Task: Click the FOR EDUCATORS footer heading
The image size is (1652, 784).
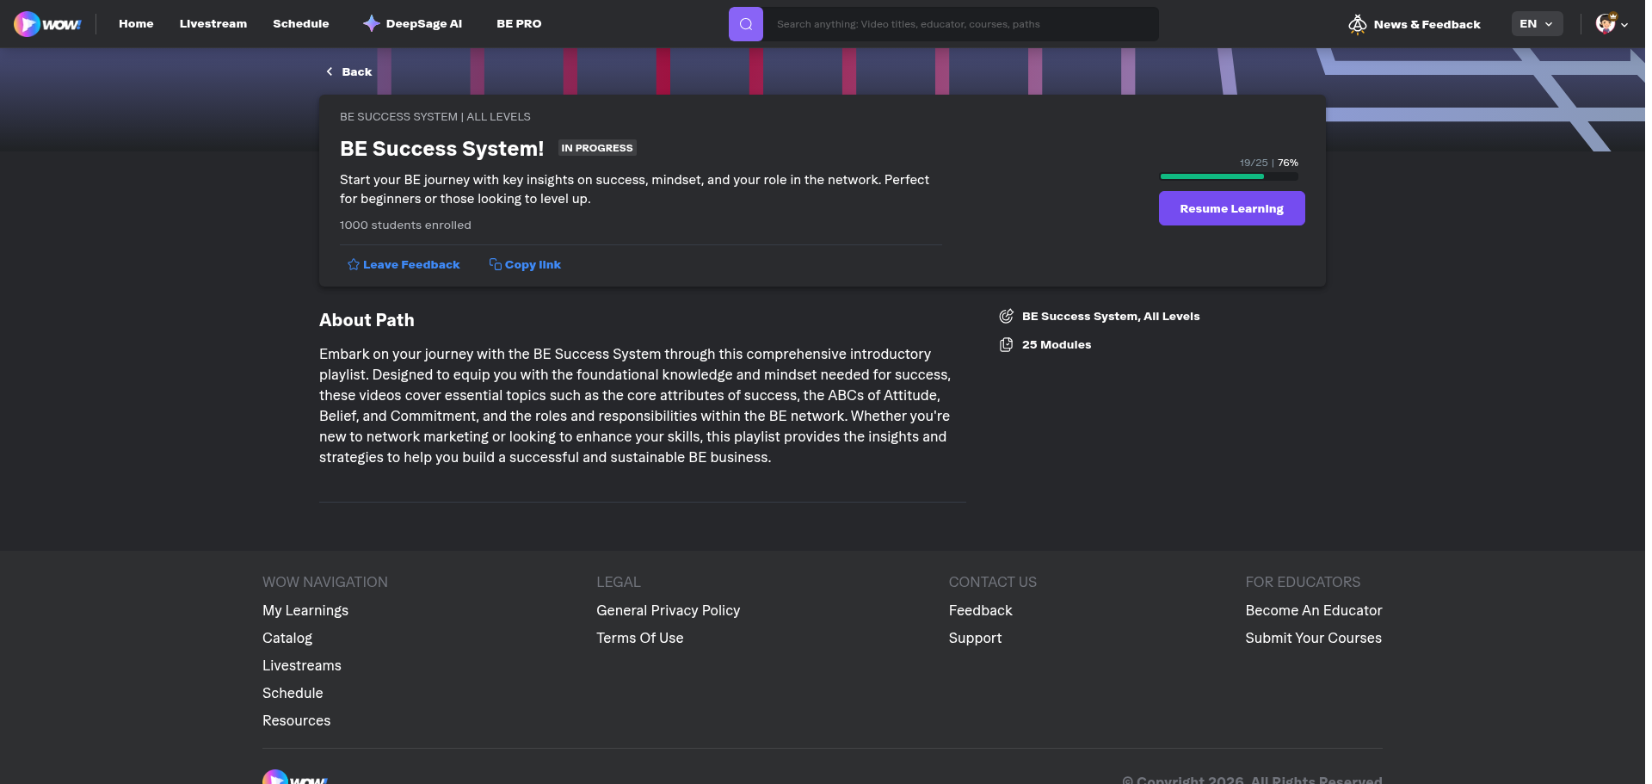Action: point(1303,582)
